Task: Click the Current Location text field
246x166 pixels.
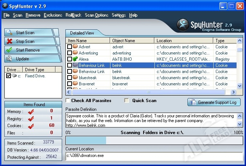Action: (154, 156)
